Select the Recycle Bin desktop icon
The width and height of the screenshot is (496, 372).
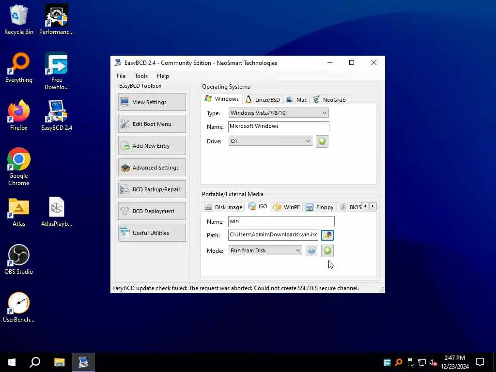coord(19,19)
